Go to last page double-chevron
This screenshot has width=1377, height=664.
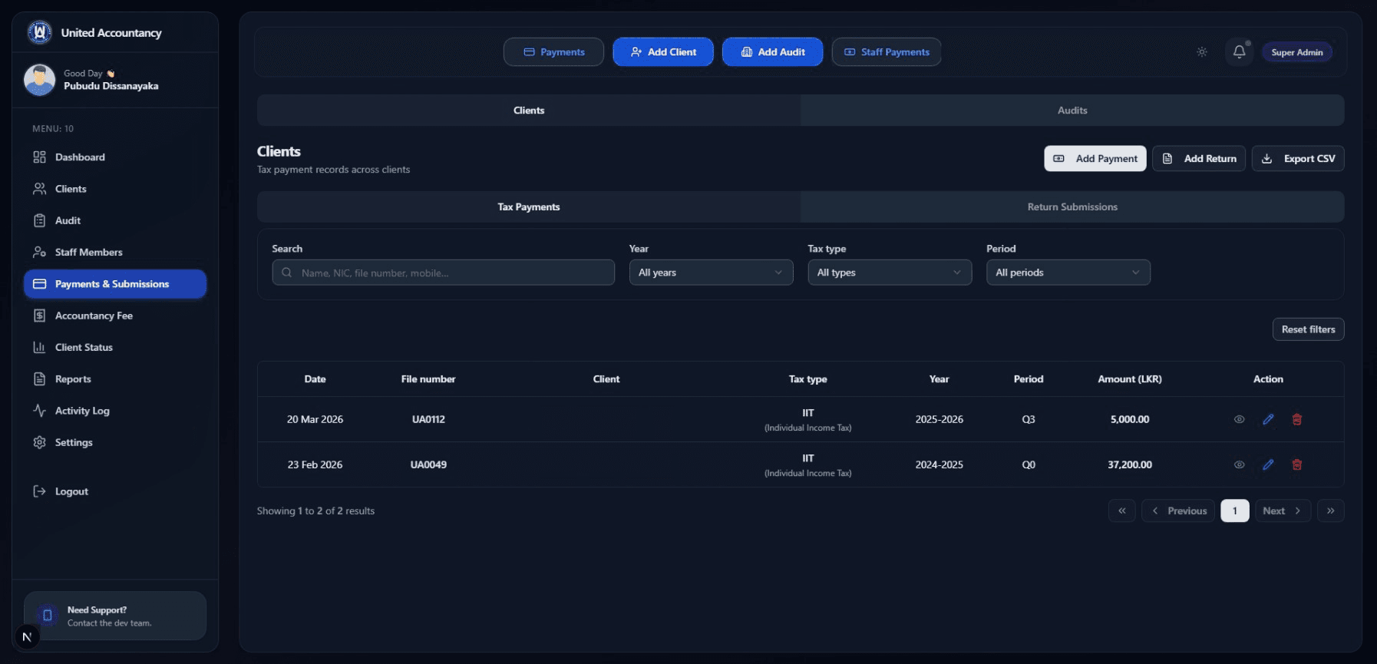point(1331,510)
